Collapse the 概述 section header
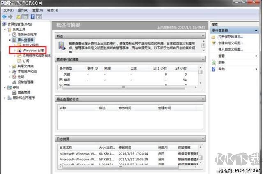The image size is (263, 174). coord(203,36)
